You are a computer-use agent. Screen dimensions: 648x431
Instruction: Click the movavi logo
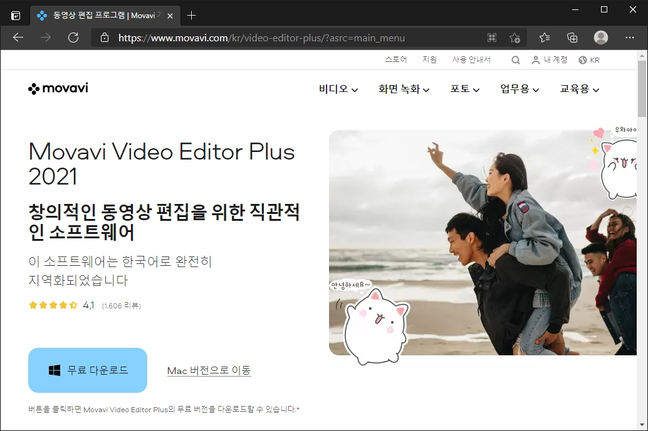pyautogui.click(x=58, y=88)
